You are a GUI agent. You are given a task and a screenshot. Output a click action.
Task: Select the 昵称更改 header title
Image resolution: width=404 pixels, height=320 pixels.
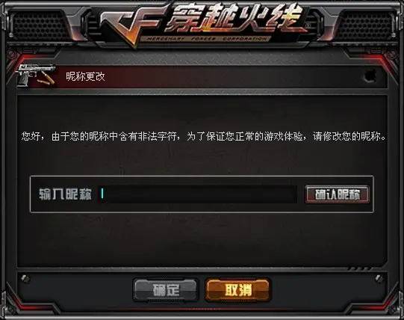(85, 76)
